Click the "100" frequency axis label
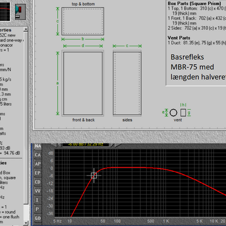This screenshot has height=226, width=226. click(117, 221)
